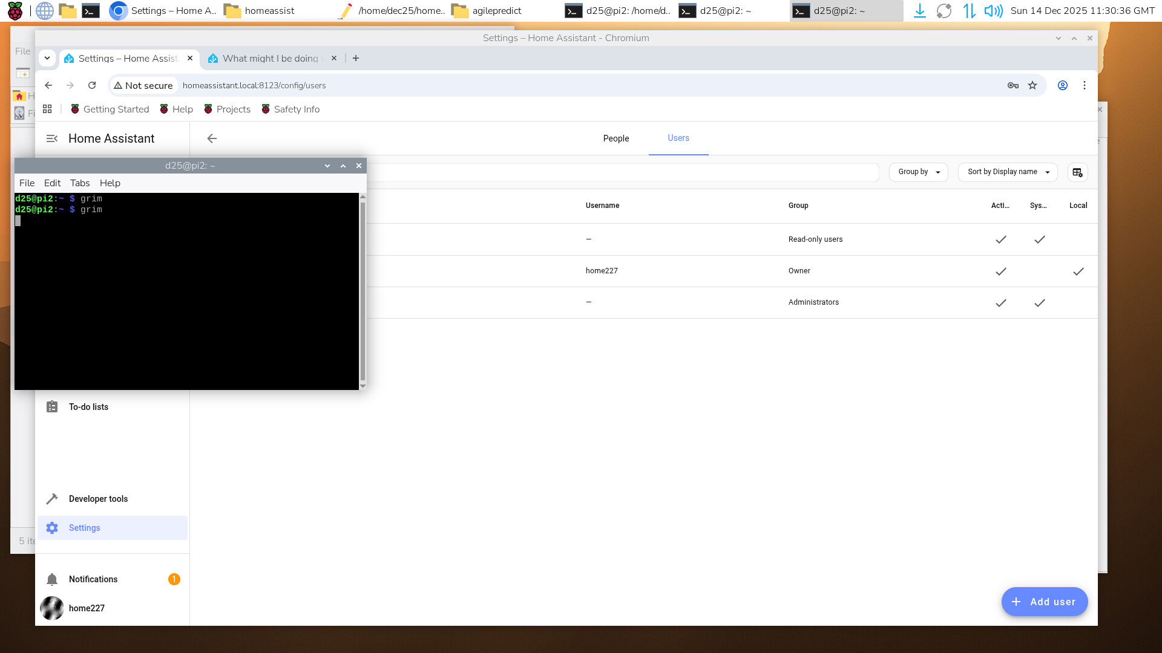Click the terminal vertical scrollbar

tap(363, 290)
